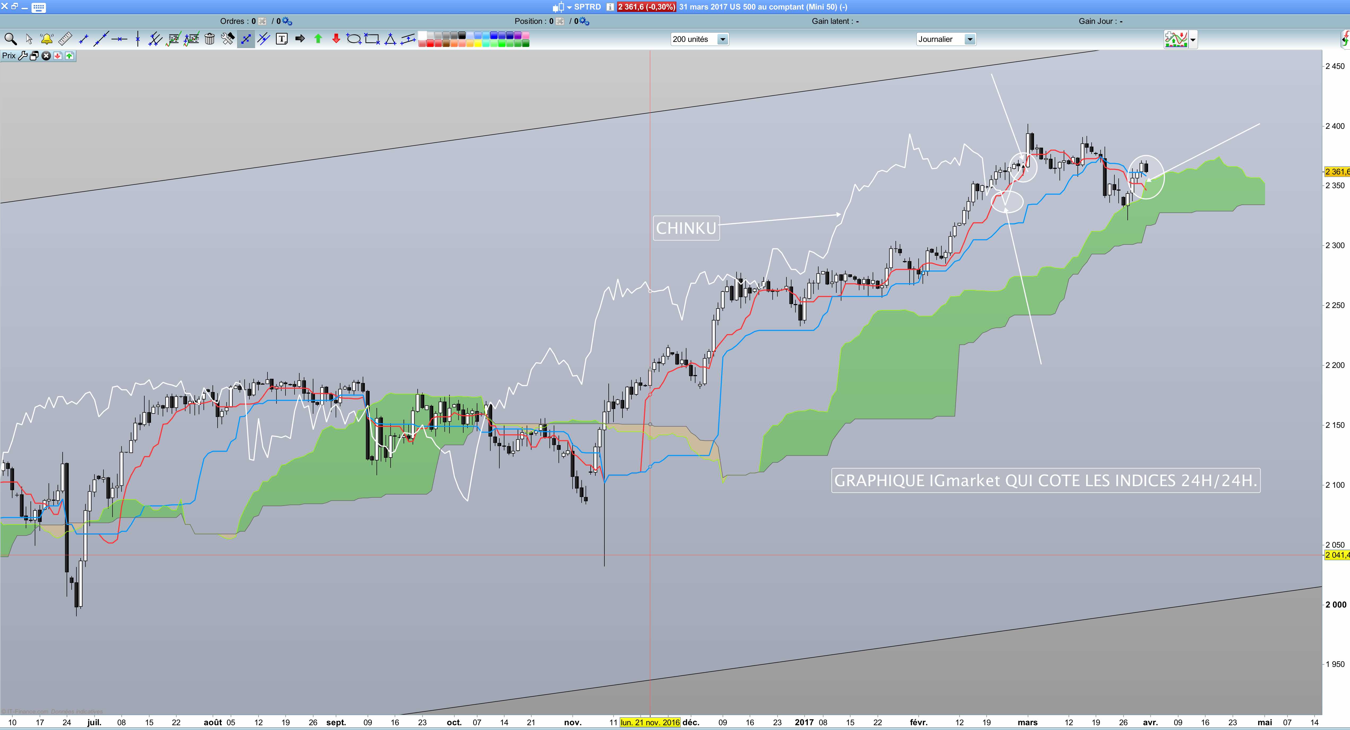Select the ruler measurement tool
Screen dimensions: 1350x730
coord(65,39)
